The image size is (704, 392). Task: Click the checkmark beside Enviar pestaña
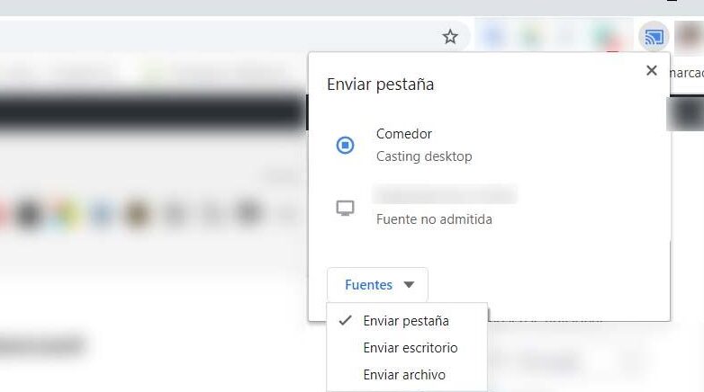345,320
